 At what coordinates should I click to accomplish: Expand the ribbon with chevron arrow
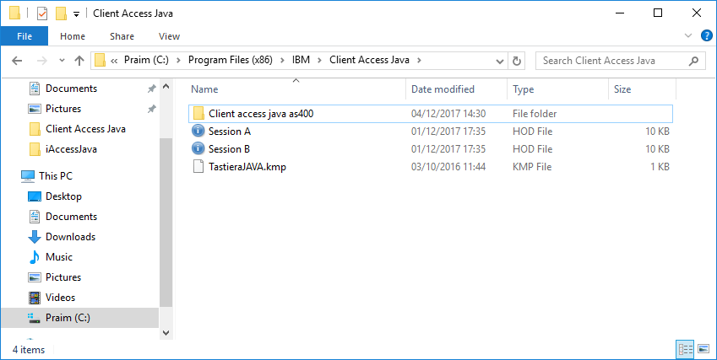coord(688,35)
